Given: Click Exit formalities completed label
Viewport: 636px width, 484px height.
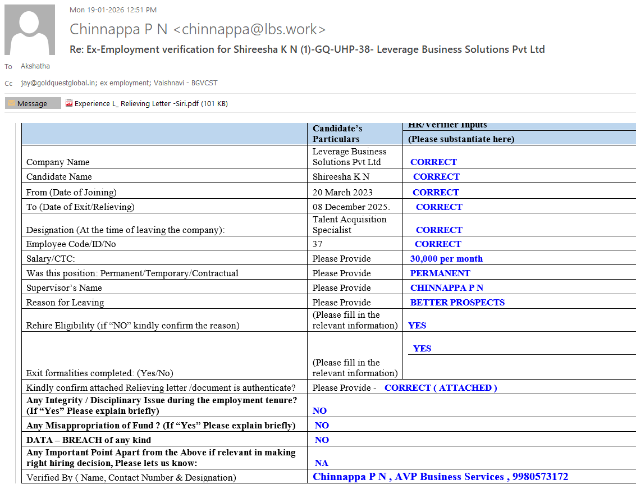Looking at the screenshot, I should [99, 373].
